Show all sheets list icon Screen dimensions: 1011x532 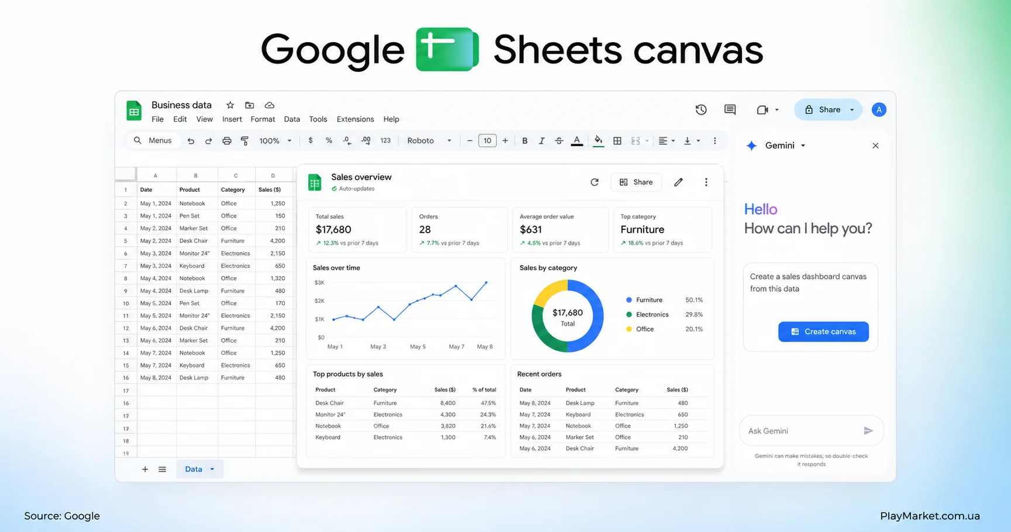162,469
